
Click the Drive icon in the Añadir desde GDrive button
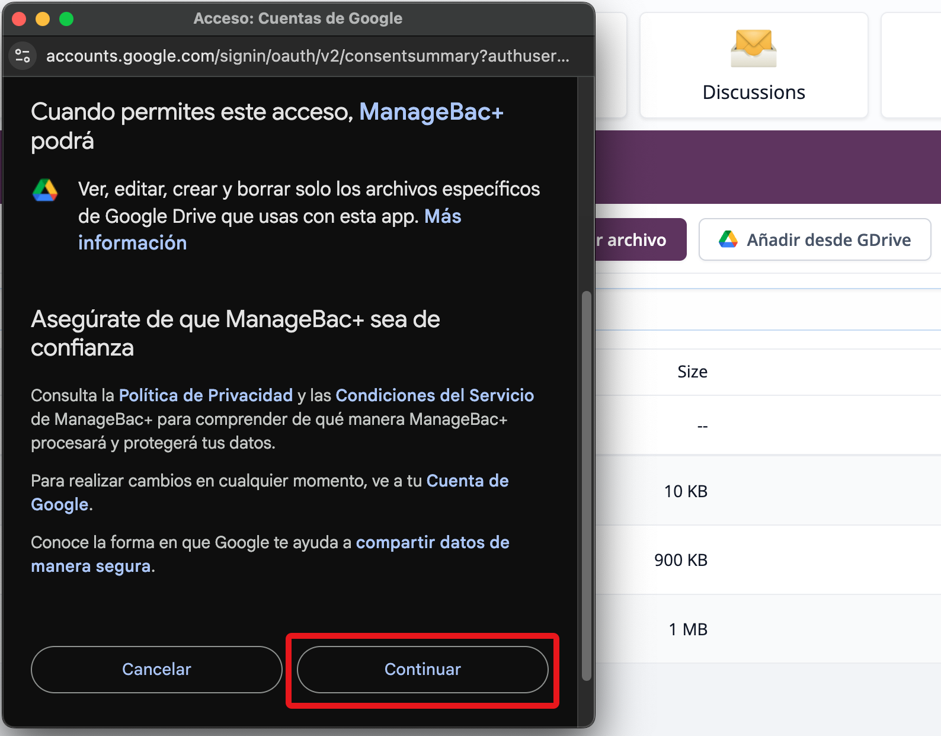[728, 239]
